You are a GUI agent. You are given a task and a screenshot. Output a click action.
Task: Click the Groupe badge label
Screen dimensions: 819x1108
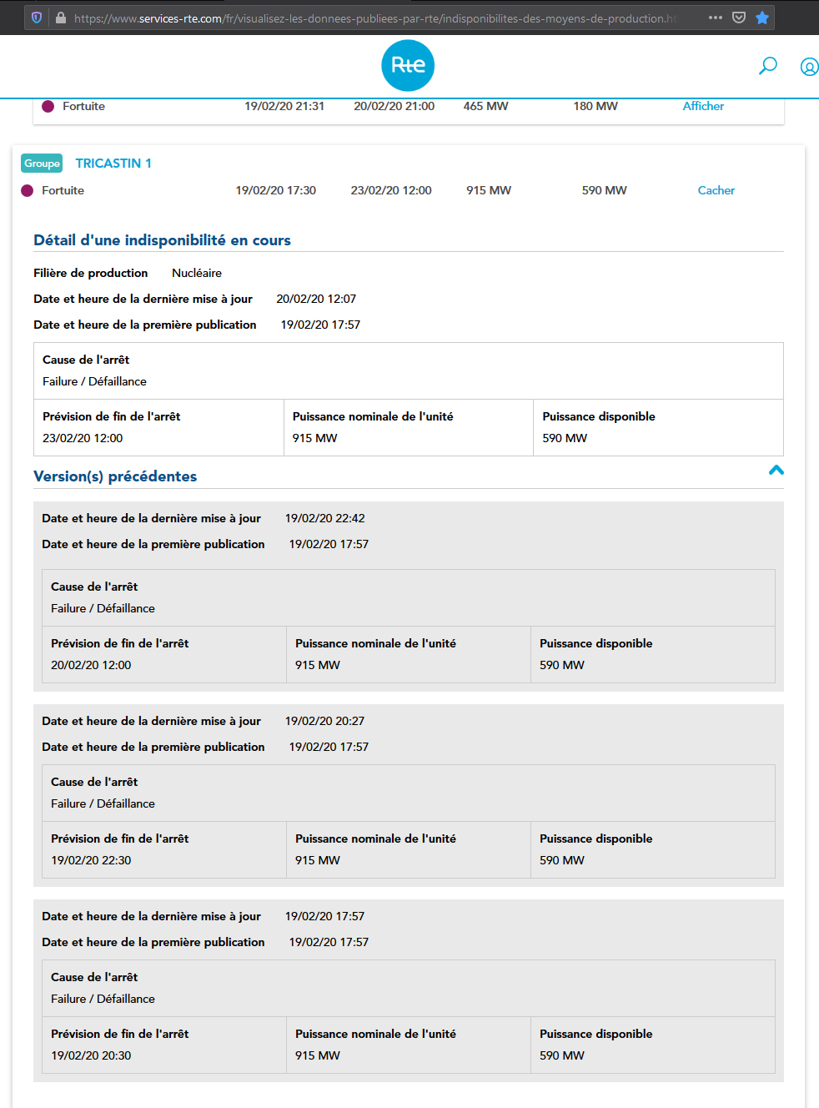42,164
